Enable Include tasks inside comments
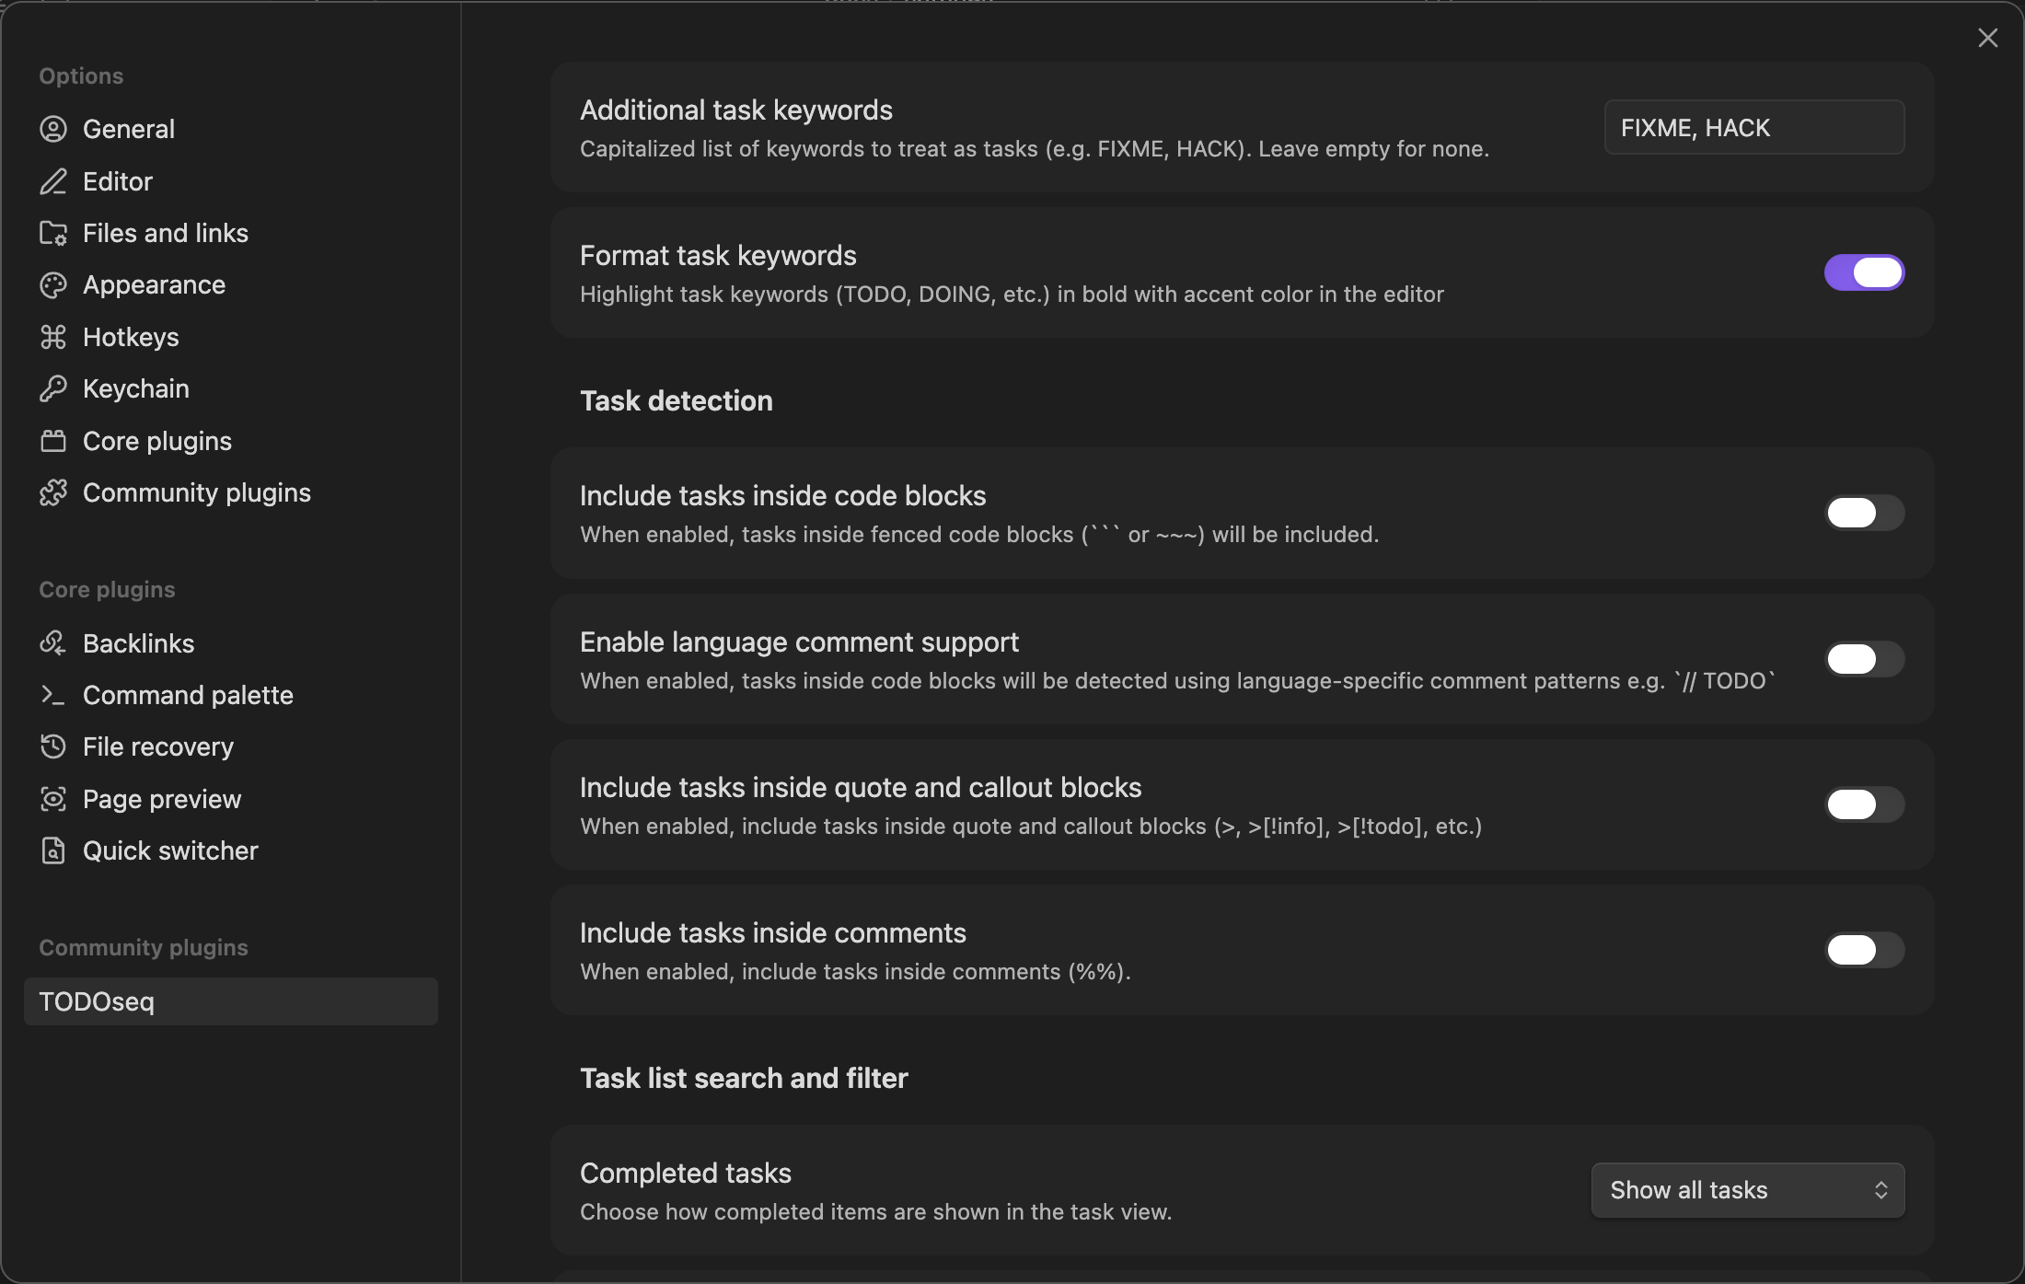The width and height of the screenshot is (2025, 1284). 1863,950
